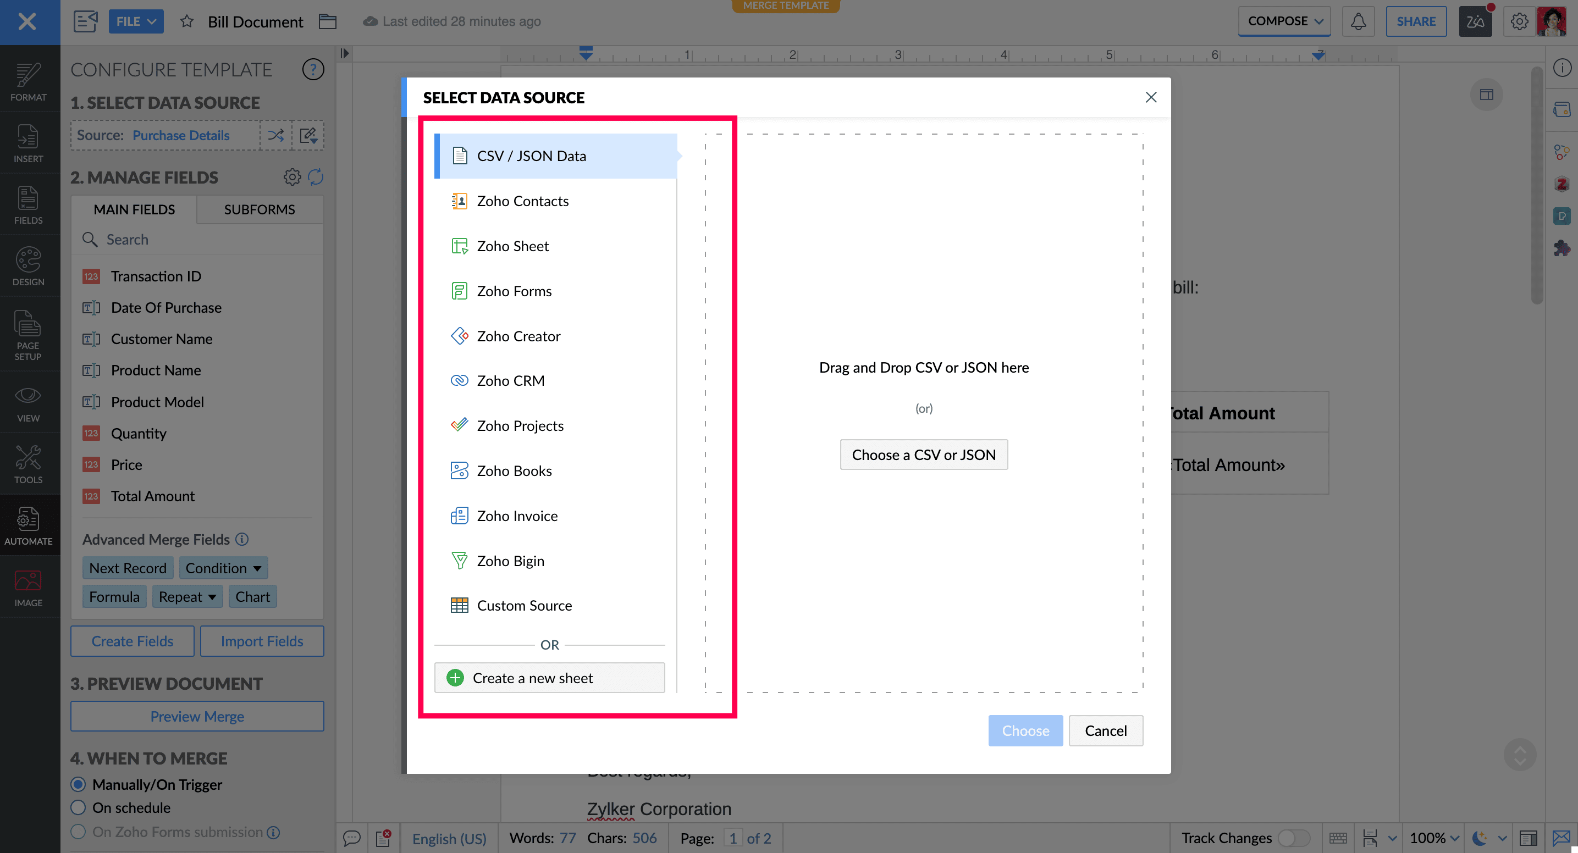Click the Choose button in dialog

[x=1025, y=730]
